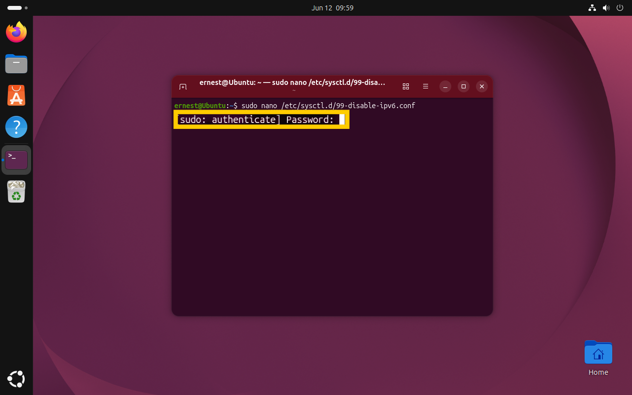This screenshot has width=632, height=395.
Task: Maximize the terminal window
Action: coord(463,86)
